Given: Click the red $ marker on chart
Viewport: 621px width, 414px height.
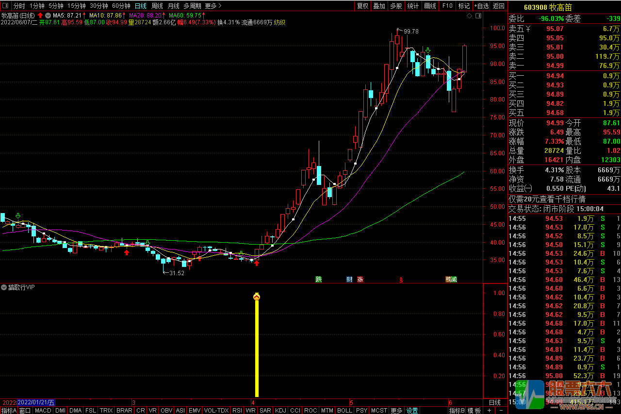Looking at the screenshot, I should pos(401,280).
